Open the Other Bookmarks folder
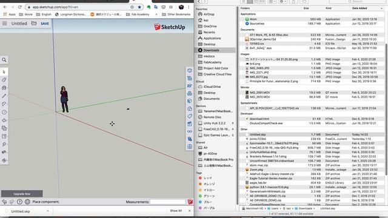This screenshot has height=218, width=388. tap(176, 15)
